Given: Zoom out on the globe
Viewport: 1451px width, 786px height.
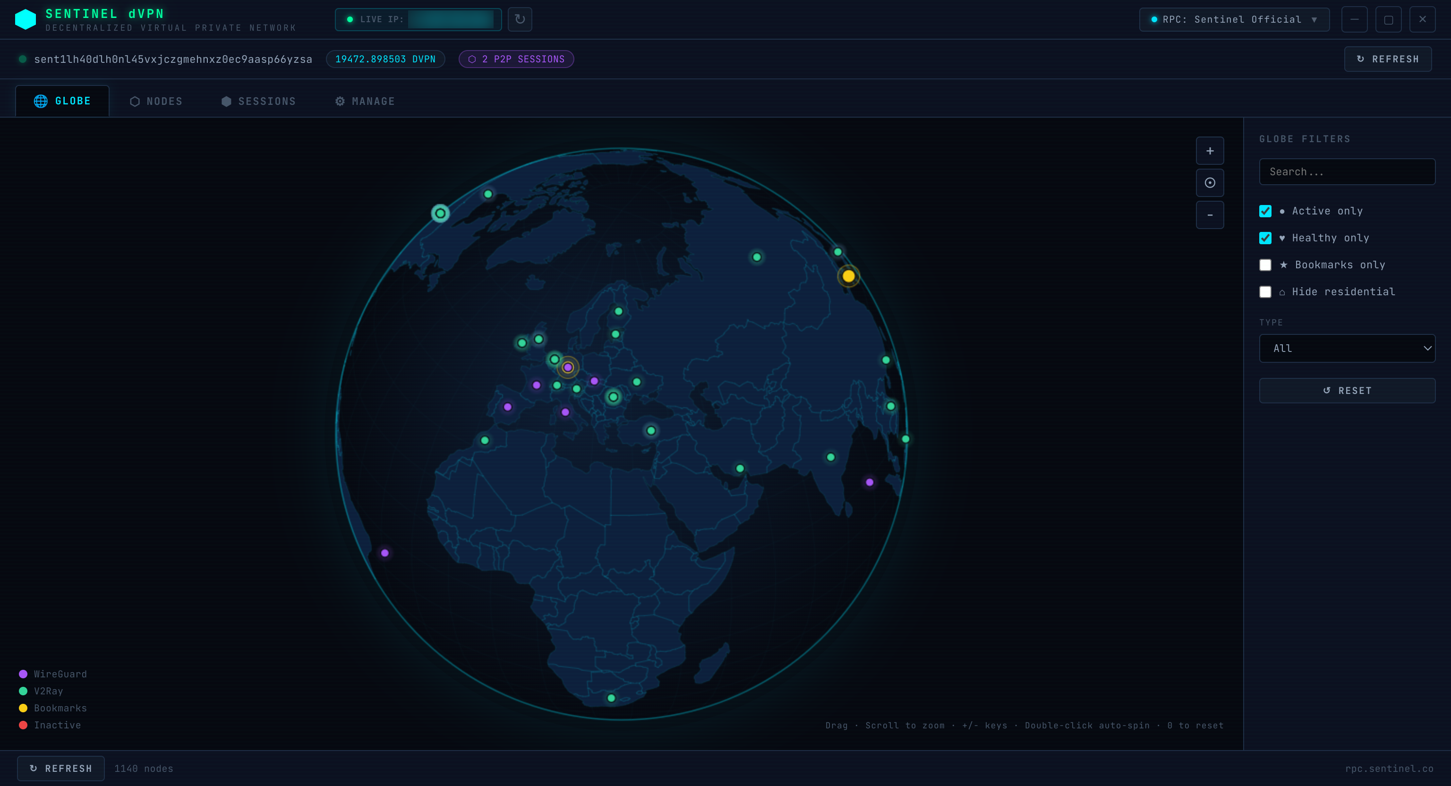Looking at the screenshot, I should coord(1209,214).
